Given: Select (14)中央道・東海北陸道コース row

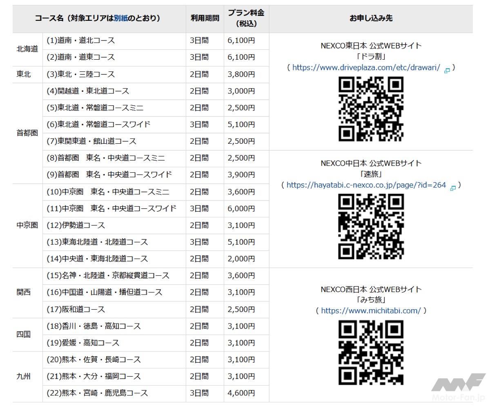Looking at the screenshot, I should (114, 259).
